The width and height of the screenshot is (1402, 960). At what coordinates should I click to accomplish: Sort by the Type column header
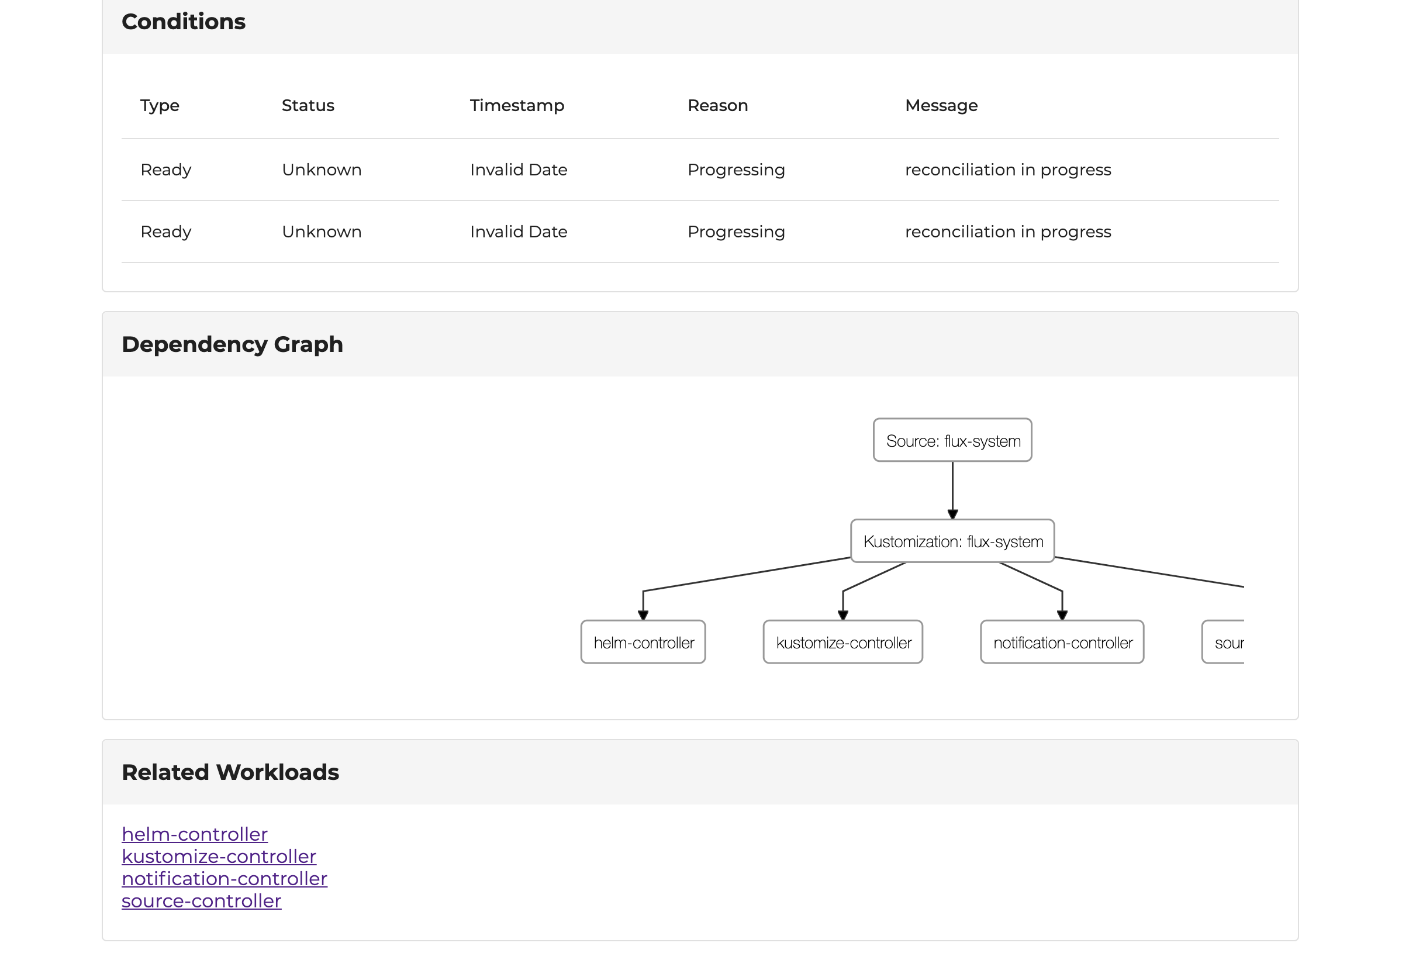click(x=159, y=105)
